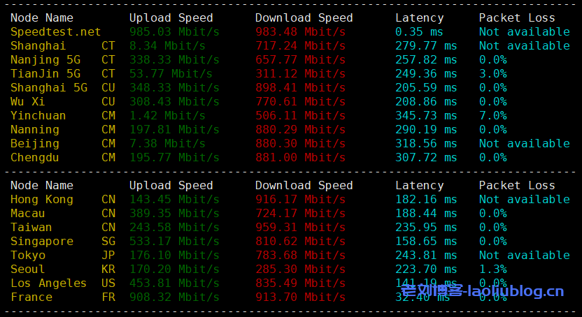
Task: Click Singapore latency 158.65 ms
Action: [426, 242]
